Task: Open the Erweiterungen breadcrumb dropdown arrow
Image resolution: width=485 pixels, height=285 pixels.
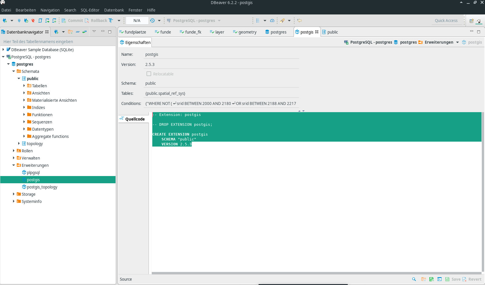Action: coord(457,42)
